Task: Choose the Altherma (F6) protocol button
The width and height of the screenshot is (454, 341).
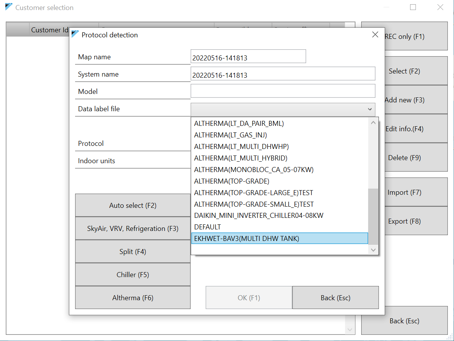Action: (132, 298)
